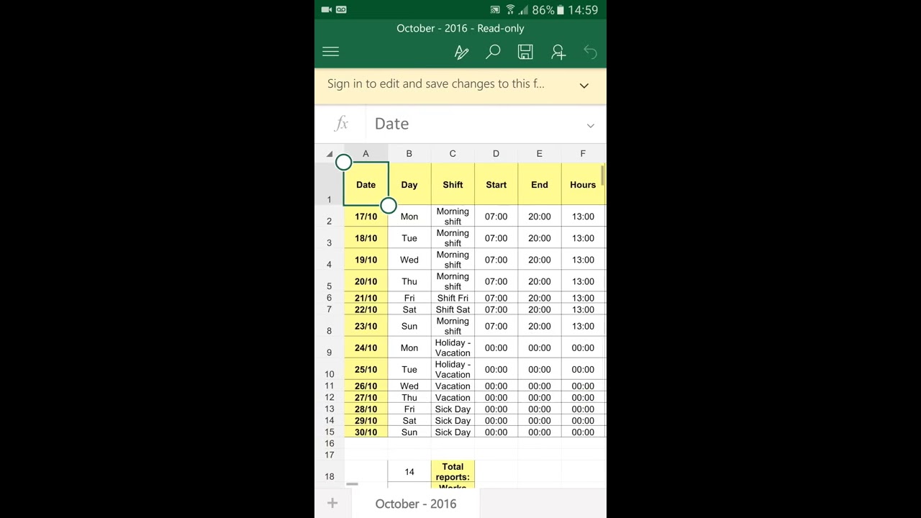Select Holiday - Vacation cell in row 9
This screenshot has height=518, width=921.
[x=453, y=347]
